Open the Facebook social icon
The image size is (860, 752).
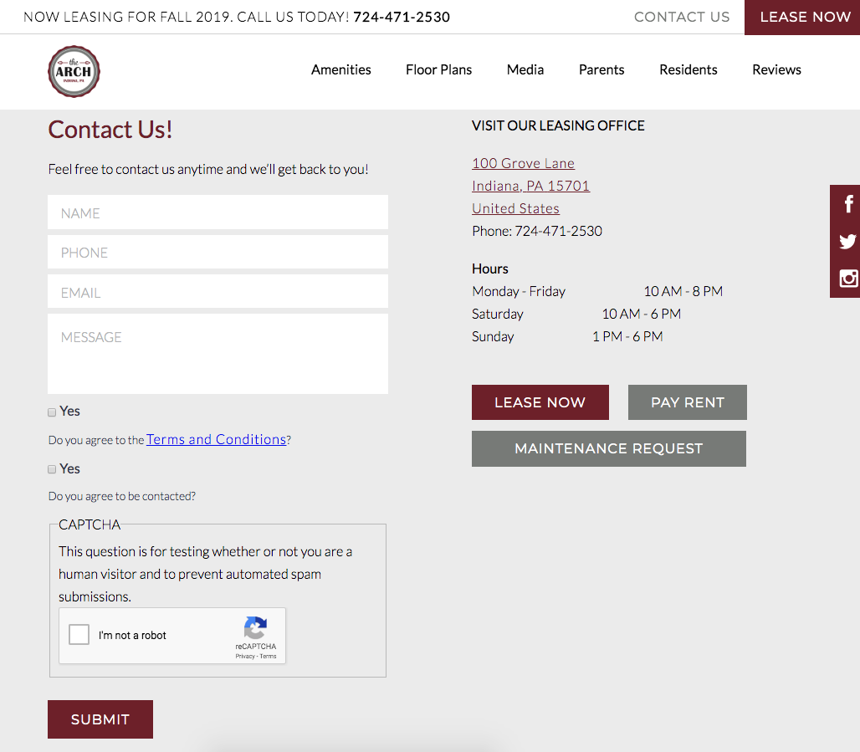click(848, 204)
